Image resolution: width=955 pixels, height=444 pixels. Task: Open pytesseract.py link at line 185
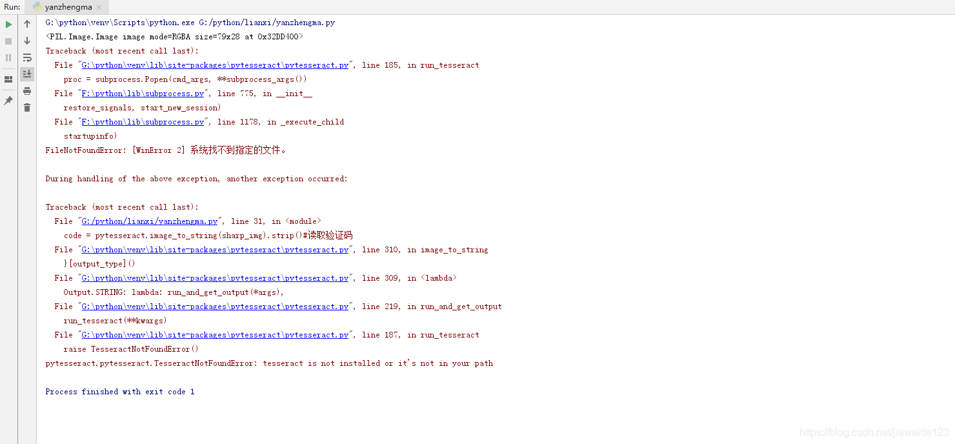215,65
